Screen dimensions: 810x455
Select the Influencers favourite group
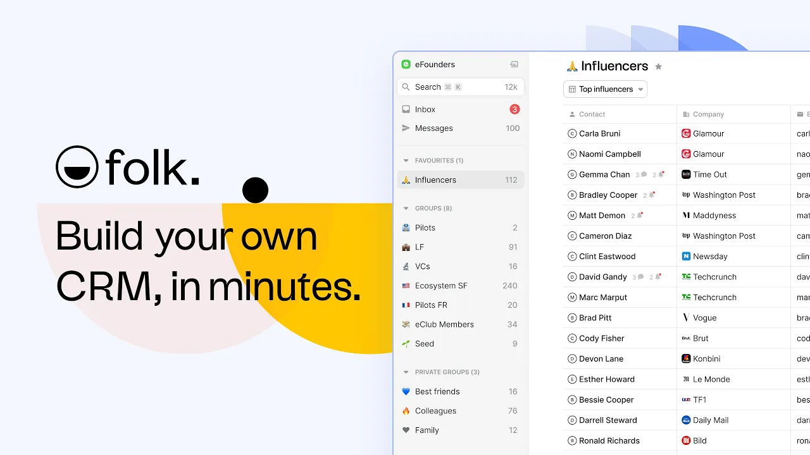461,180
